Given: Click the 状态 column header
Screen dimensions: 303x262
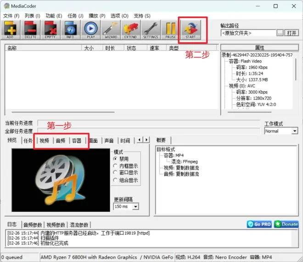Looking at the screenshot, I should [x=135, y=48].
